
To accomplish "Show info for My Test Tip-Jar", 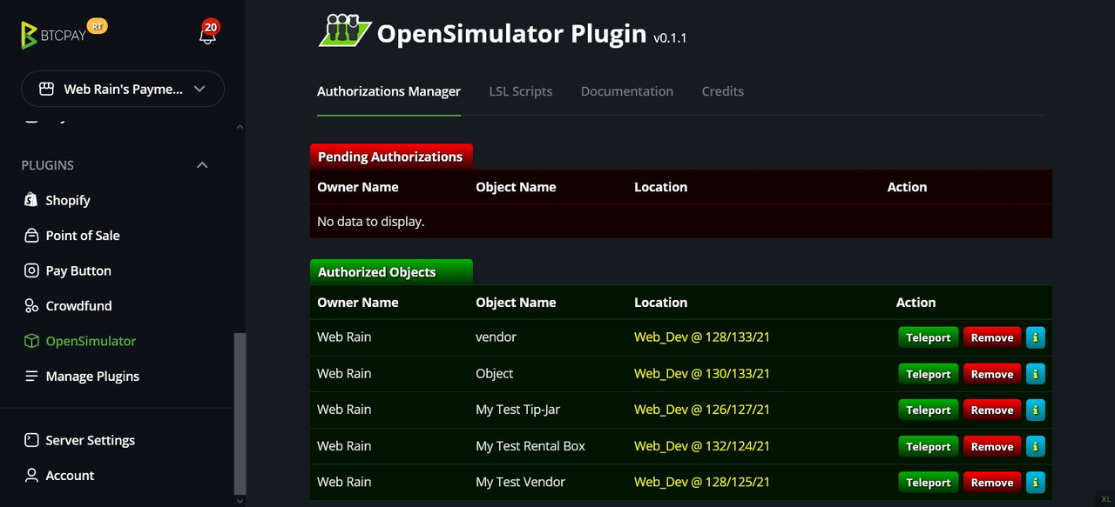I will point(1035,410).
